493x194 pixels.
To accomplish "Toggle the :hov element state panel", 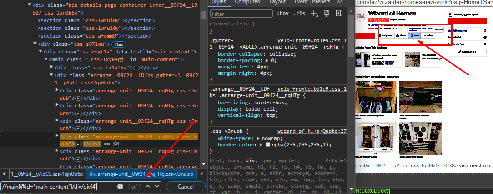I will click(x=283, y=14).
